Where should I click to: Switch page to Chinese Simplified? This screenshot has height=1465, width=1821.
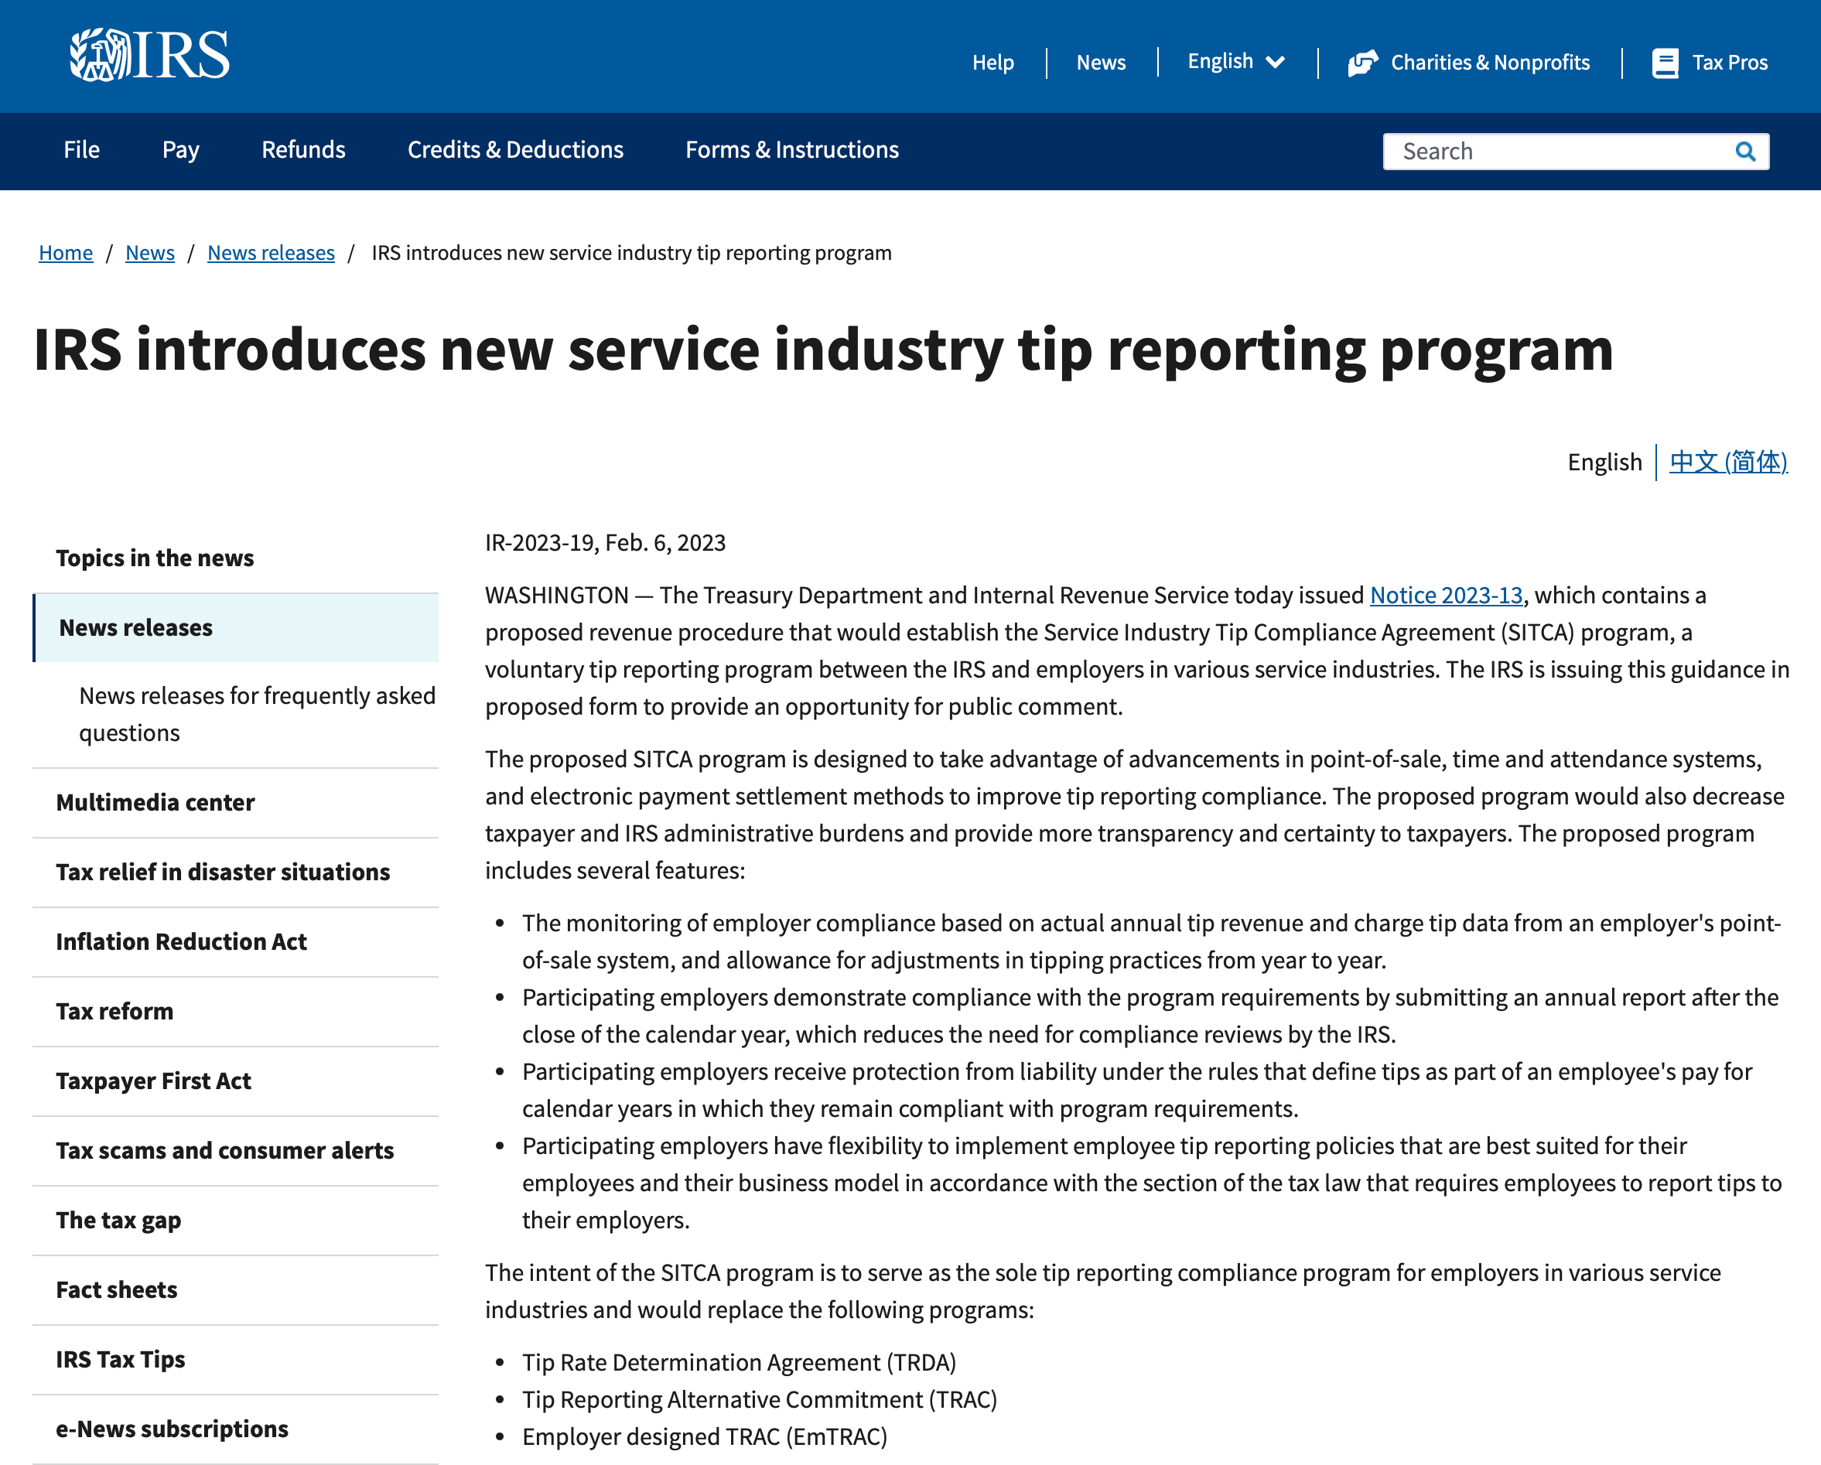click(x=1728, y=462)
